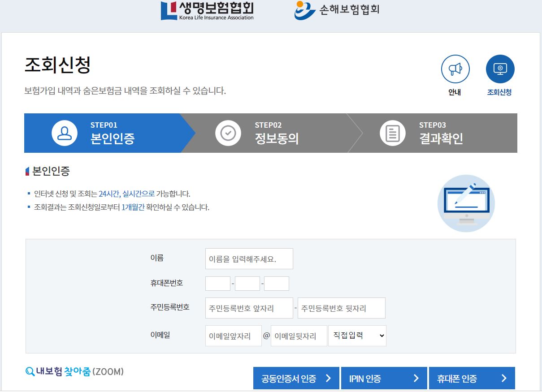Open the 직접입력 email domain dropdown
The width and height of the screenshot is (542, 392).
click(357, 336)
